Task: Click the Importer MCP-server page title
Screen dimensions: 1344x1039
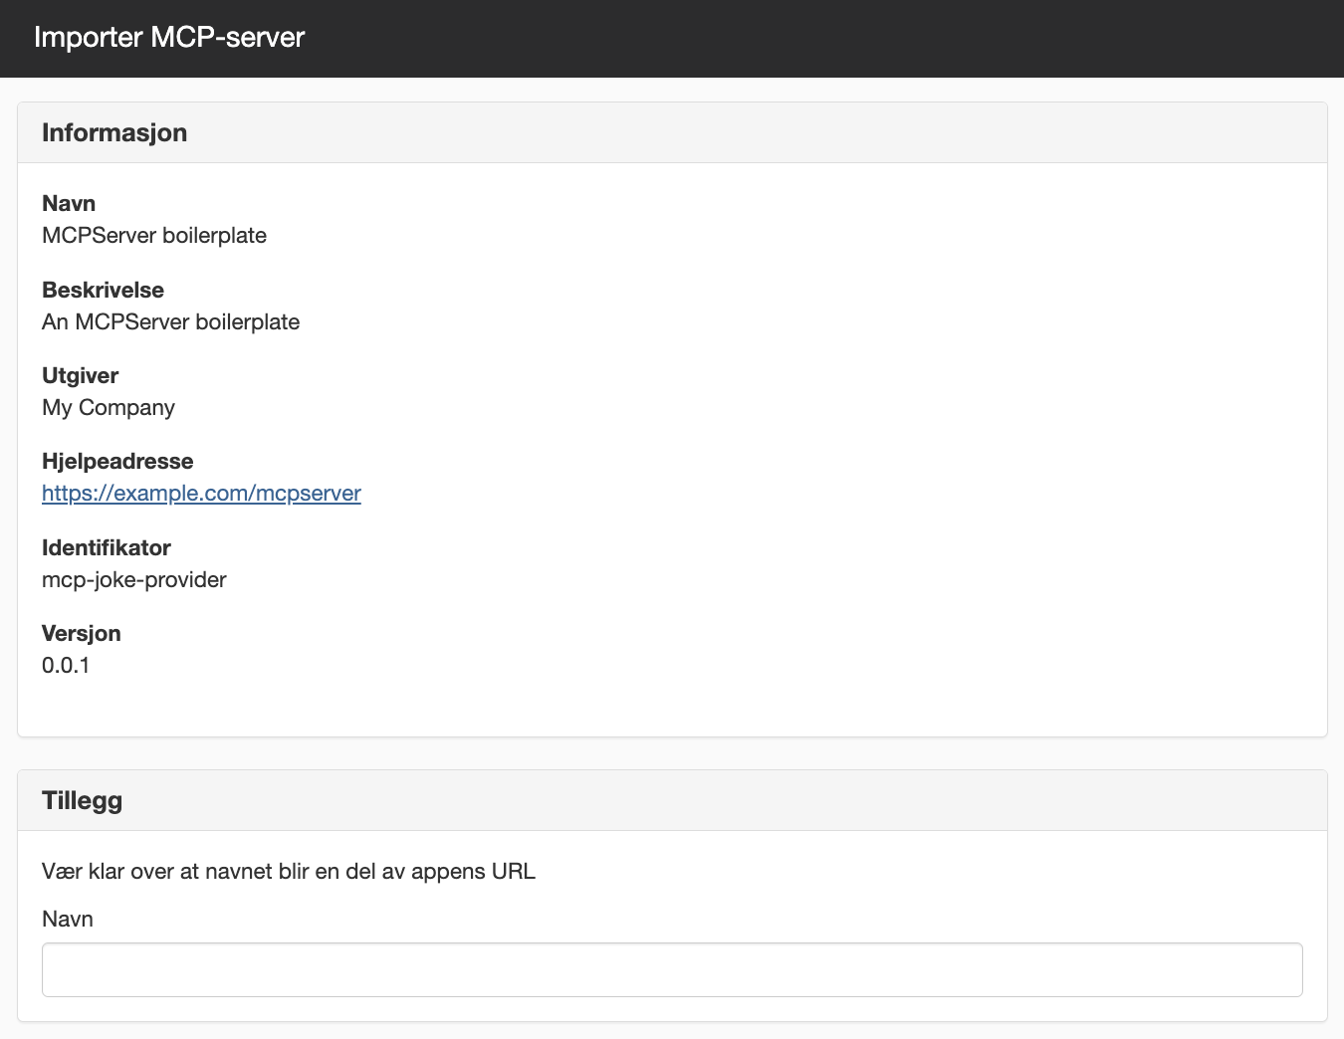Action: [x=169, y=37]
